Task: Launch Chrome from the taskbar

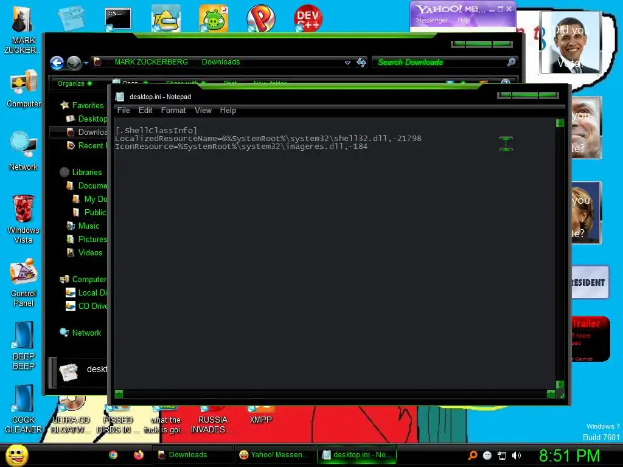Action: pyautogui.click(x=113, y=455)
